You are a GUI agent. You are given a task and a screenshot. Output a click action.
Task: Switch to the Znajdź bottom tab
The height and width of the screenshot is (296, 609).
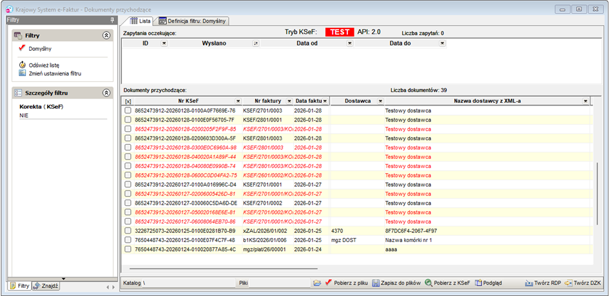[46, 286]
